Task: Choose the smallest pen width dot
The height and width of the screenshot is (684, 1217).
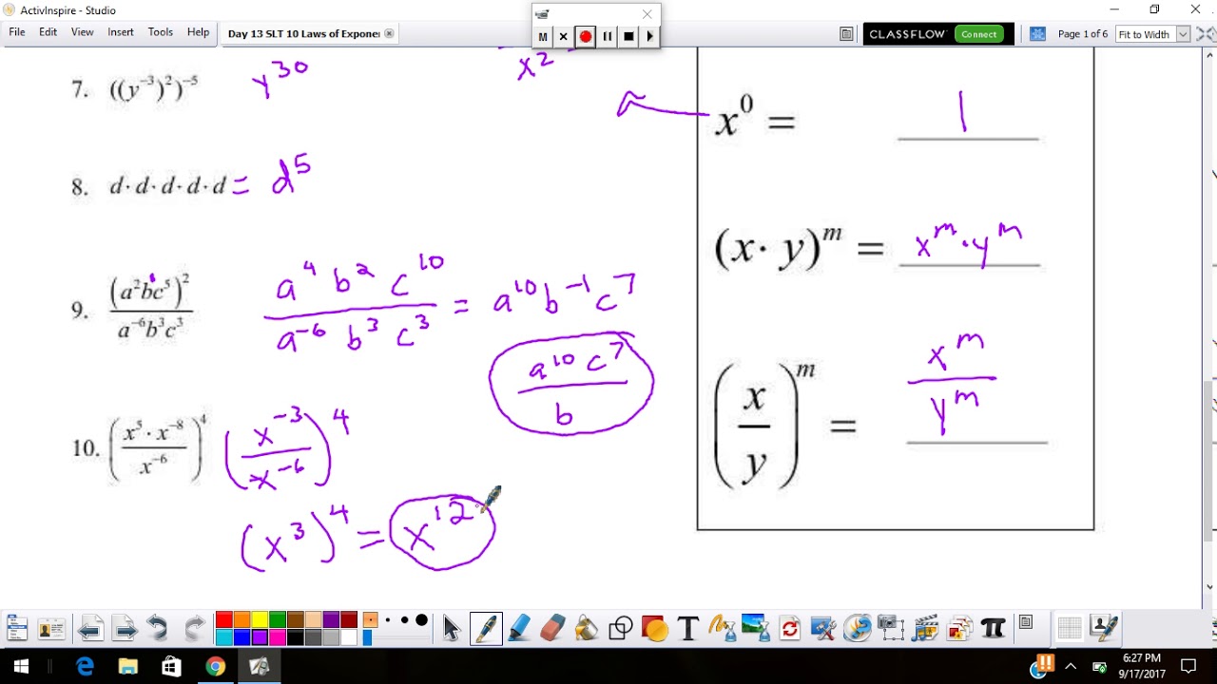Action: (x=388, y=620)
